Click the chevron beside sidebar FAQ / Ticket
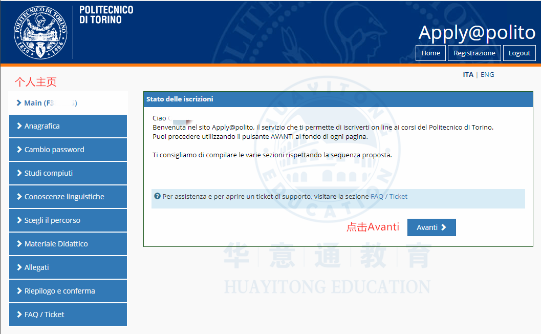This screenshot has width=541, height=334. tap(19, 315)
